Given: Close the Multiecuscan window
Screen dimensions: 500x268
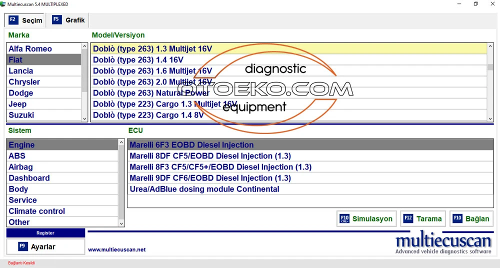Looking at the screenshot, I should coord(492,4).
